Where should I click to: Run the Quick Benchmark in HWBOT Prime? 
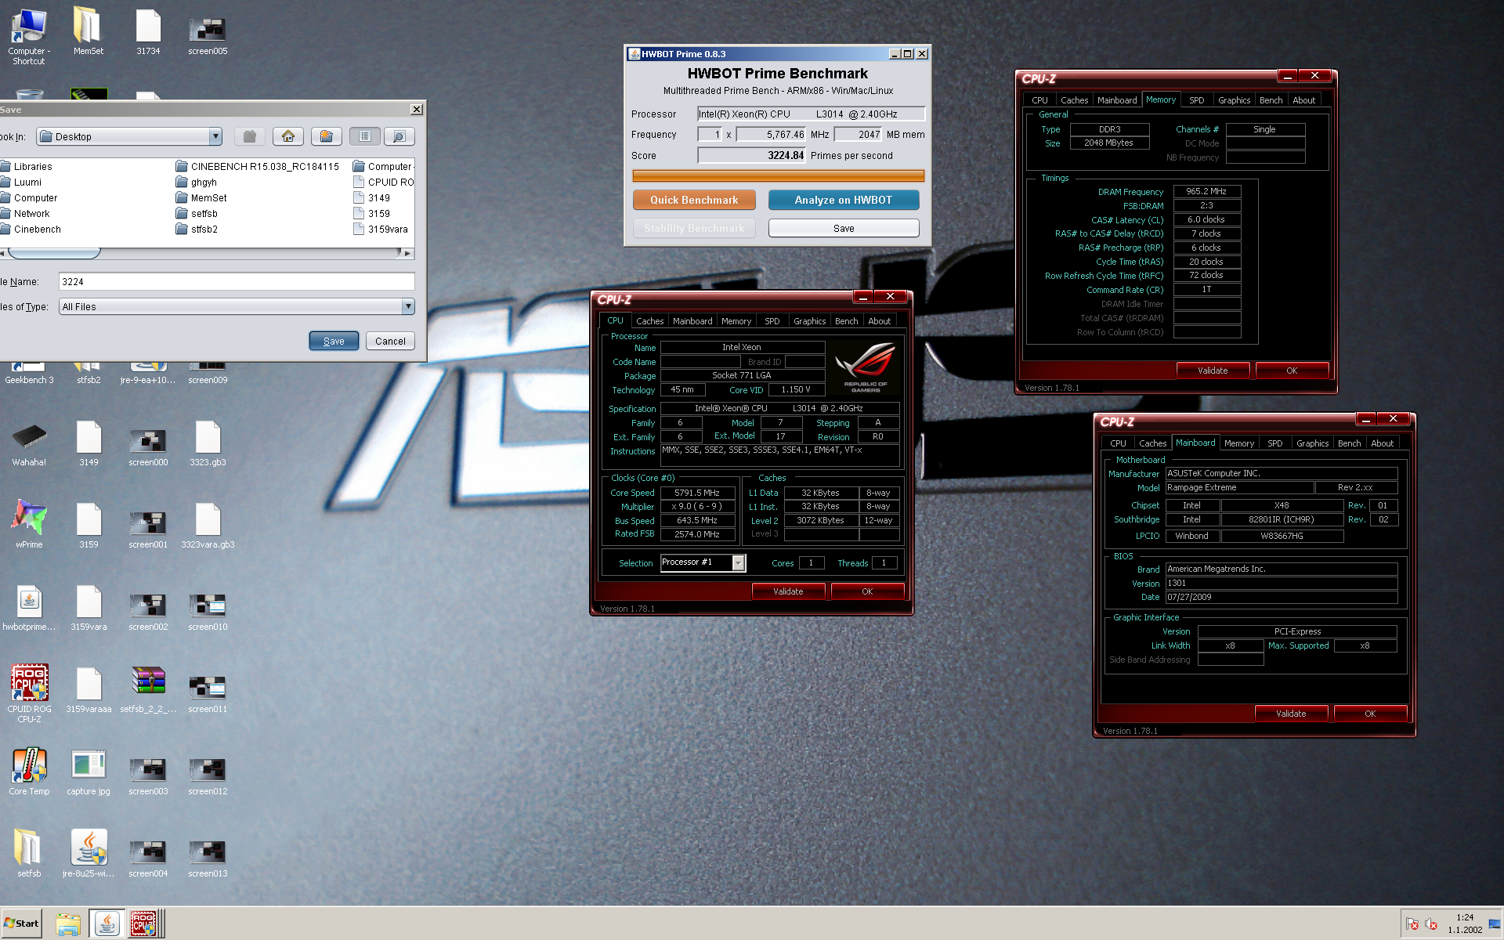pos(694,200)
